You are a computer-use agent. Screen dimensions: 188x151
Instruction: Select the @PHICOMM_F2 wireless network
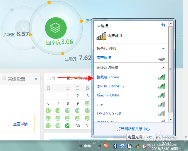110,86
